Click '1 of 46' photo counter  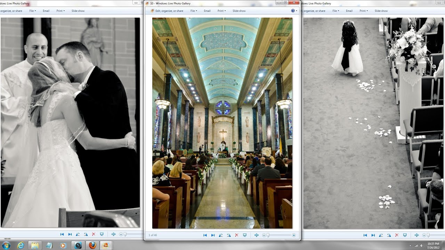tap(153, 235)
